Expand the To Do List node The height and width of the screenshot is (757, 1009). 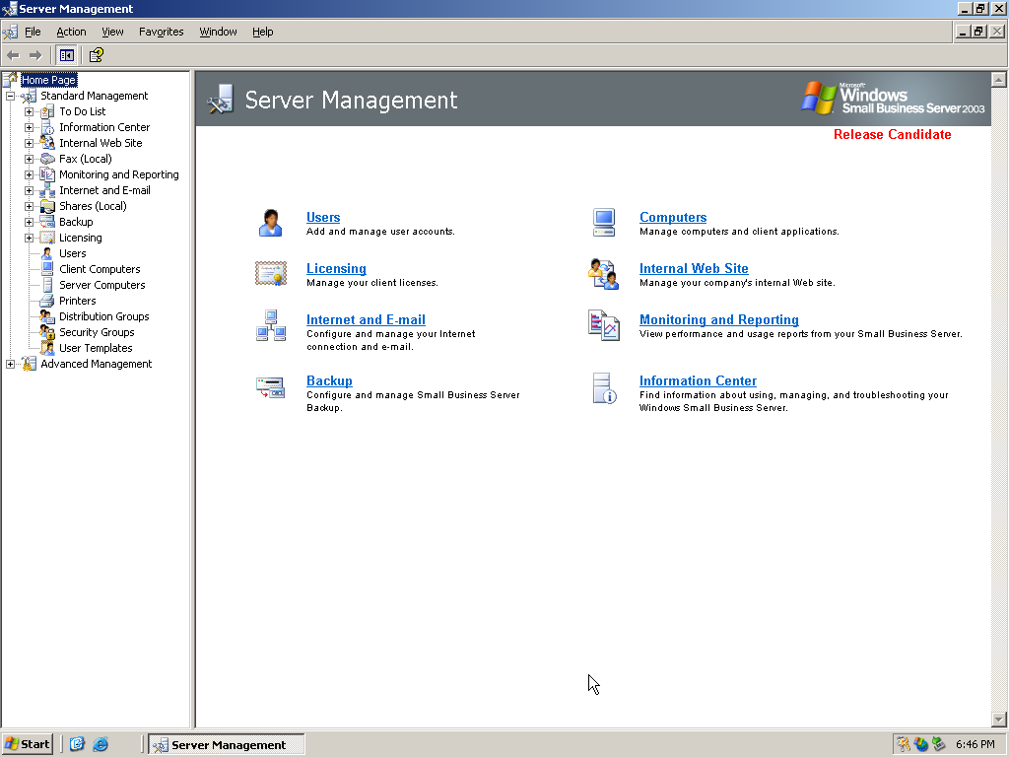pyautogui.click(x=30, y=111)
